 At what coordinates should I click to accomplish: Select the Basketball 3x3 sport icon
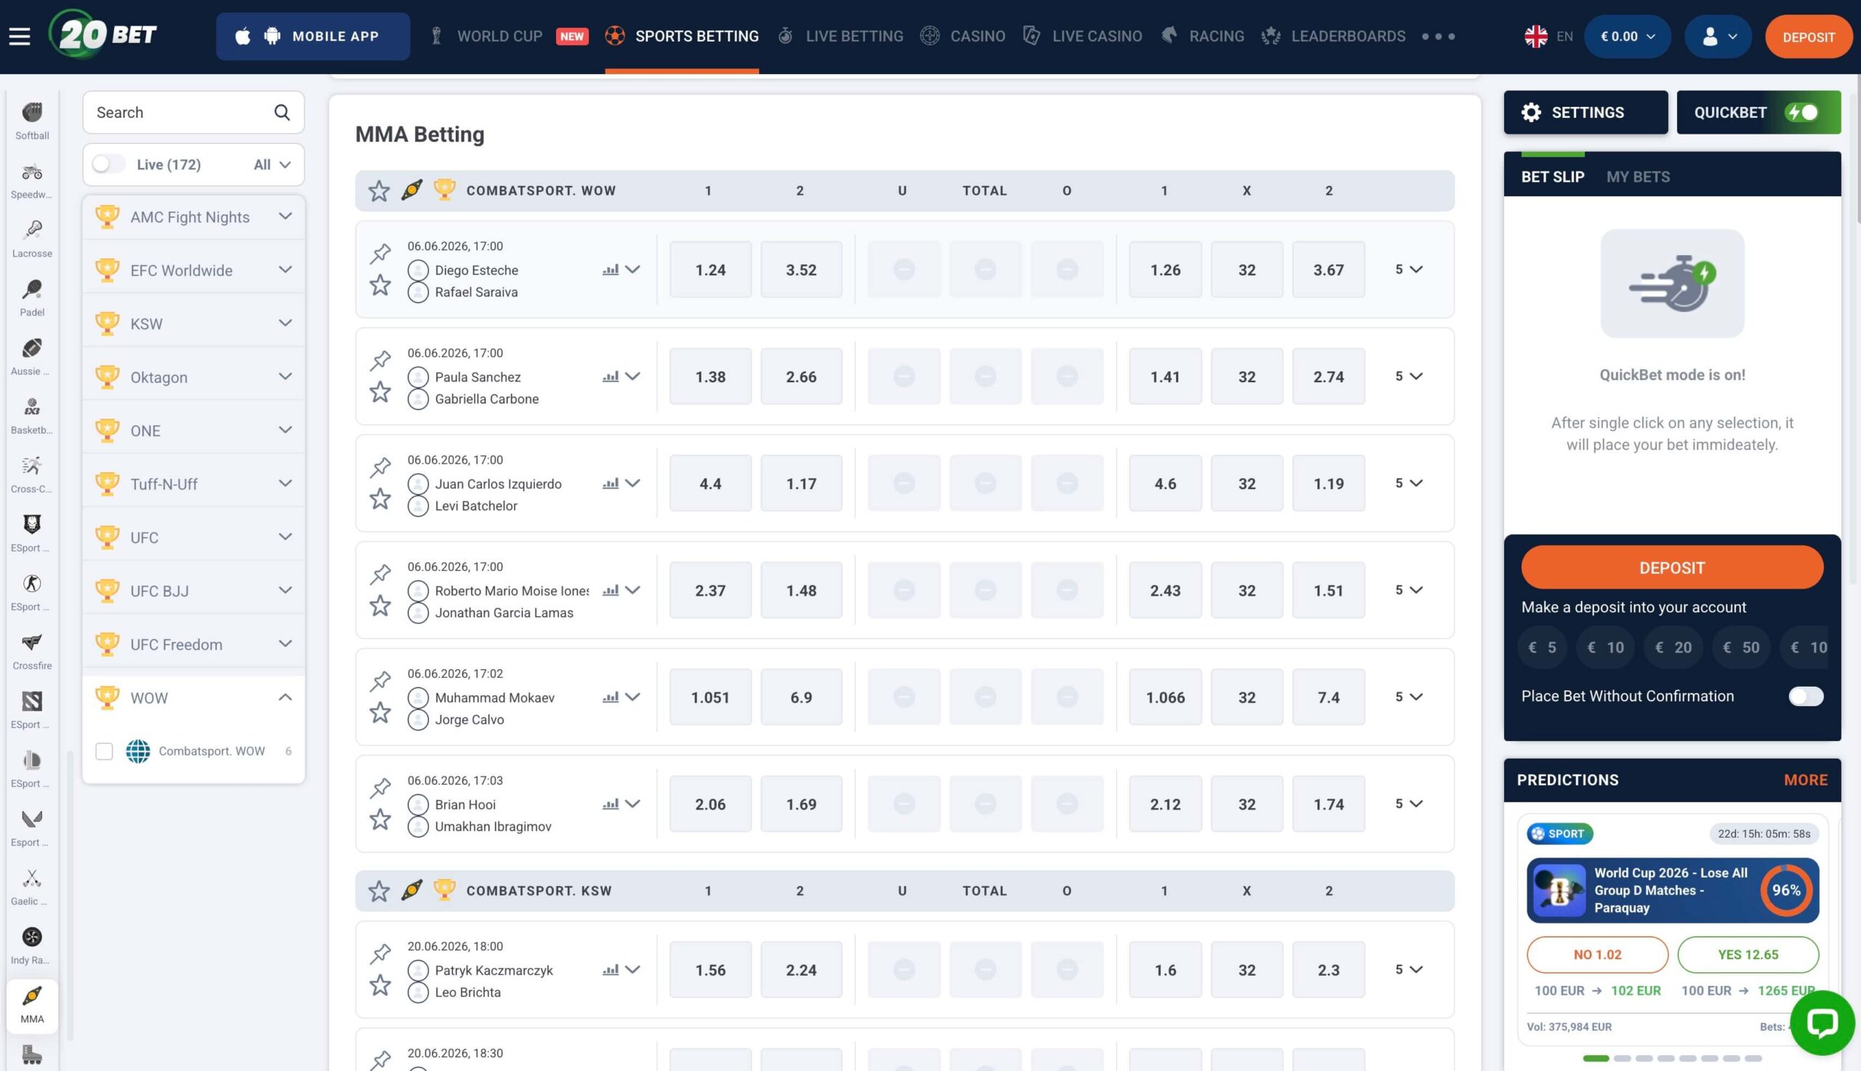click(x=33, y=416)
